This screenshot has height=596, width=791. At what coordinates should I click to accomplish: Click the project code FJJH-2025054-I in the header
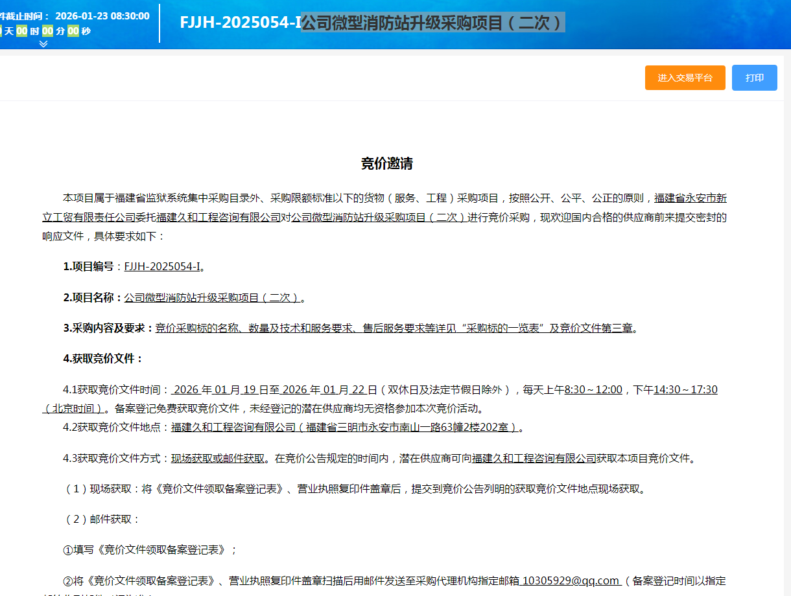(x=240, y=23)
